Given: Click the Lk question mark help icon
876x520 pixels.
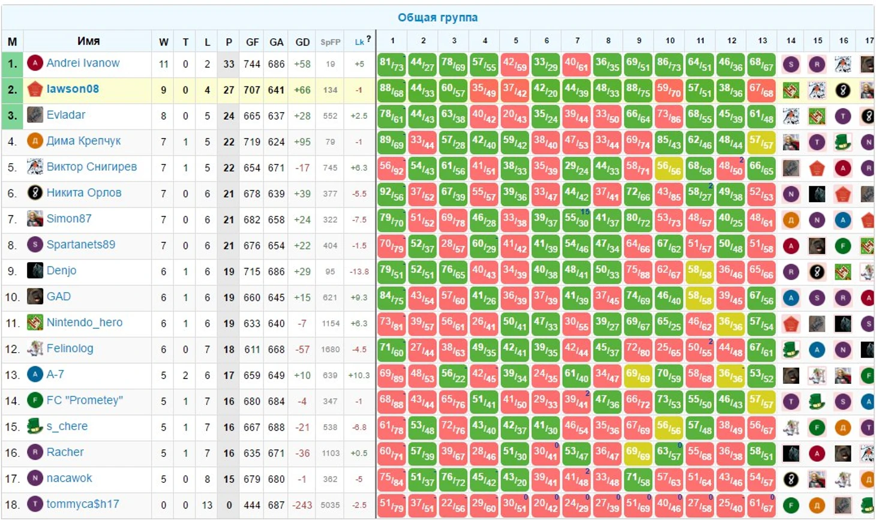Looking at the screenshot, I should (x=368, y=38).
